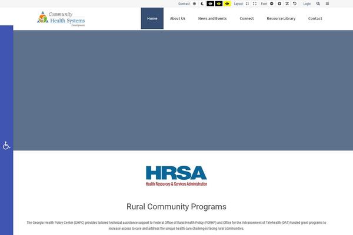Open the Connect menu
Screen dimensions: 353x235
click(x=247, y=18)
